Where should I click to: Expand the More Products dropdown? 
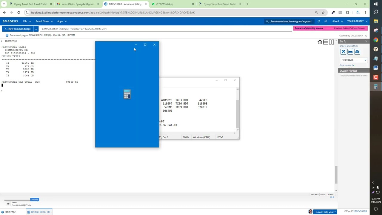[x=354, y=60]
